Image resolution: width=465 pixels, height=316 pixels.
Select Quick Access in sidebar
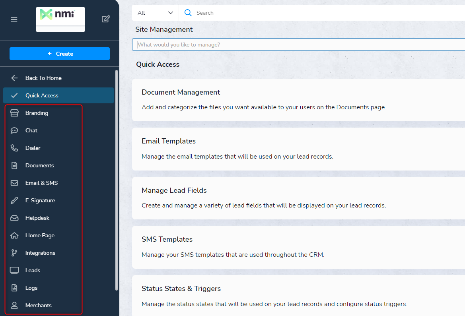point(58,95)
